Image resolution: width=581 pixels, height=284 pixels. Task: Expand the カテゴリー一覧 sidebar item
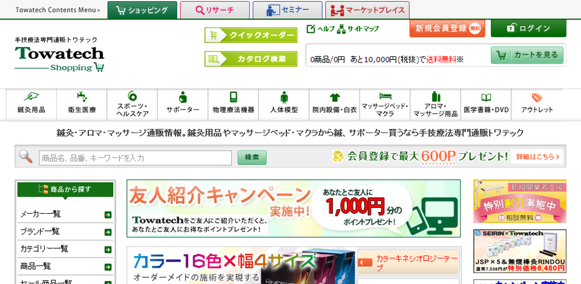click(108, 249)
